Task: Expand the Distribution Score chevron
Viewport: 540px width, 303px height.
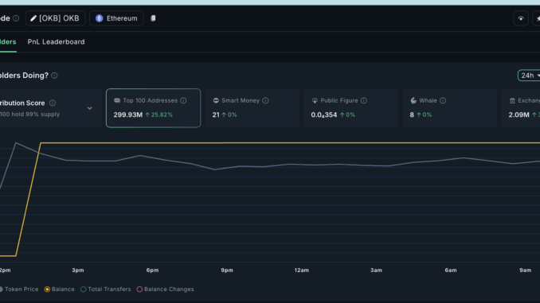Action: pos(89,108)
